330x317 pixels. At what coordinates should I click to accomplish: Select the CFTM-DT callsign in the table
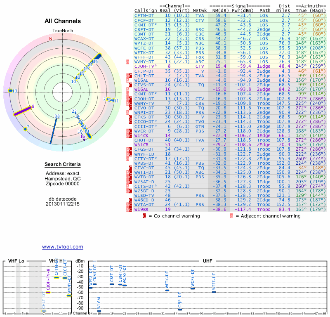point(144,15)
